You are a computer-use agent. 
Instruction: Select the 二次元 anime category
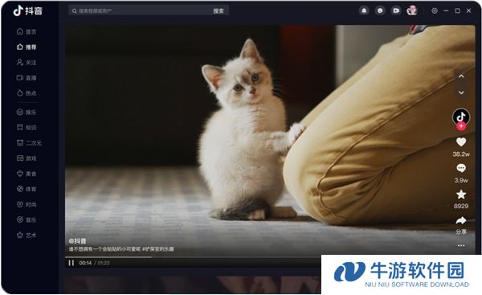click(x=29, y=143)
